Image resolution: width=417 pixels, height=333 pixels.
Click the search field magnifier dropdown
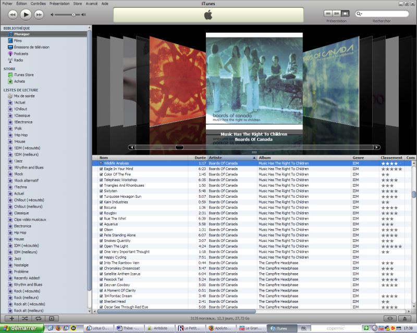click(361, 14)
